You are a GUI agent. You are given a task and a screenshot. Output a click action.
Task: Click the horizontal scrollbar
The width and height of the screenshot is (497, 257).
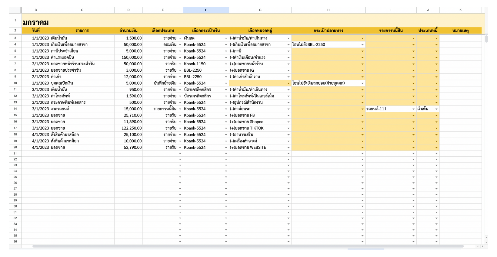tap(248, 246)
